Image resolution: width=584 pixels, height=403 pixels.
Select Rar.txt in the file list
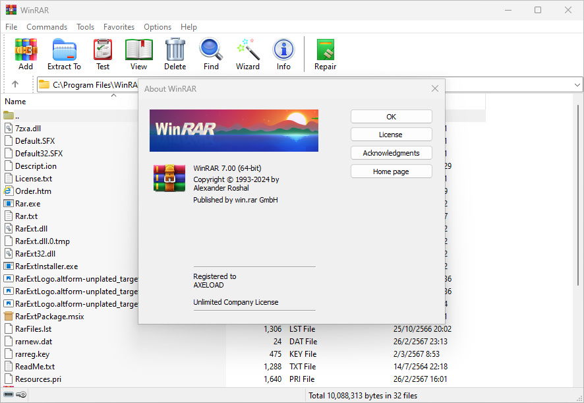coord(26,216)
